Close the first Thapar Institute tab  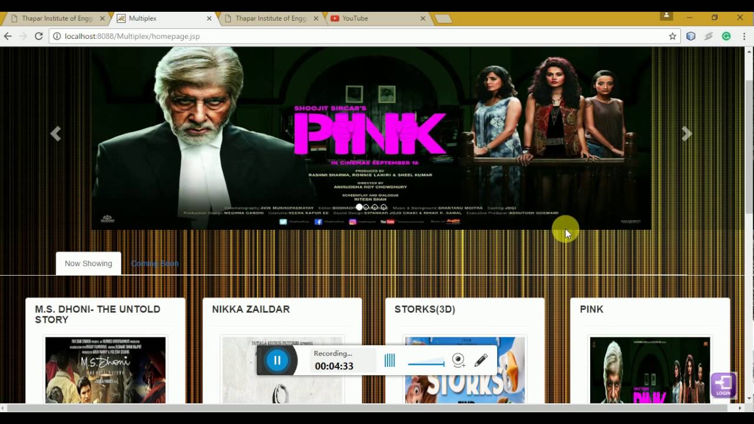(x=102, y=18)
